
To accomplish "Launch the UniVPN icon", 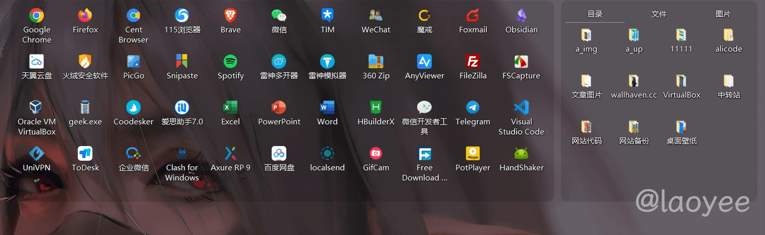I will coord(36,154).
